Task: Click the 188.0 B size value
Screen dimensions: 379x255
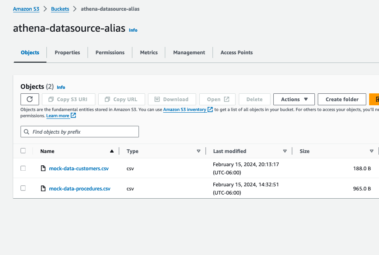Action: pos(362,168)
